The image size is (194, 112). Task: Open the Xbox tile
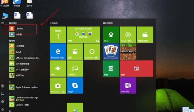(x=111, y=35)
